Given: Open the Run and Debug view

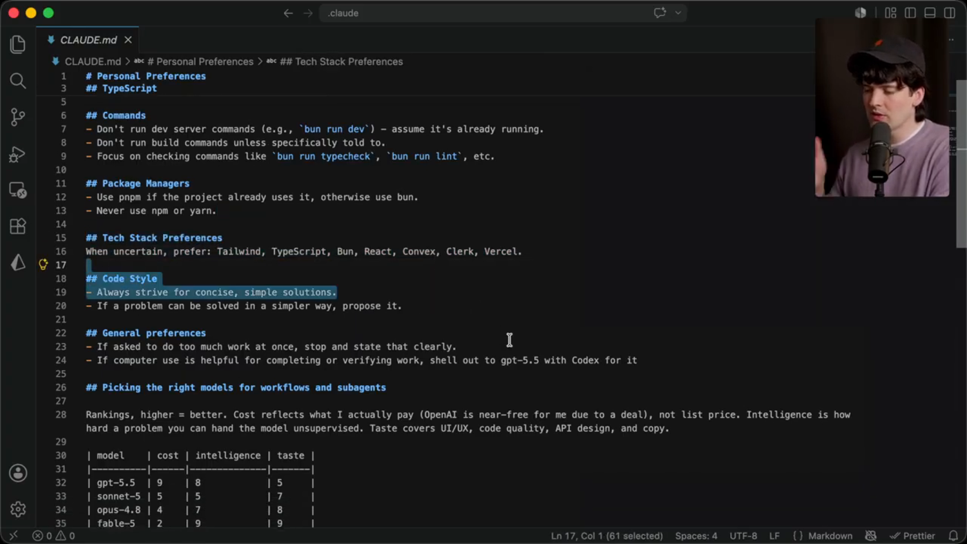Looking at the screenshot, I should pos(18,154).
